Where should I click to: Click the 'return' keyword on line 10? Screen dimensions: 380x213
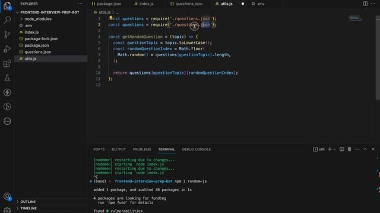[120, 73]
